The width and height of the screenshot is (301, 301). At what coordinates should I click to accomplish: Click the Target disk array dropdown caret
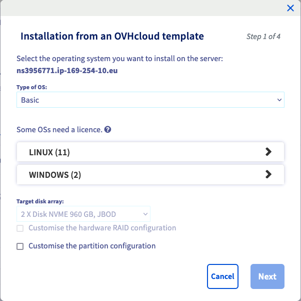pos(145,214)
